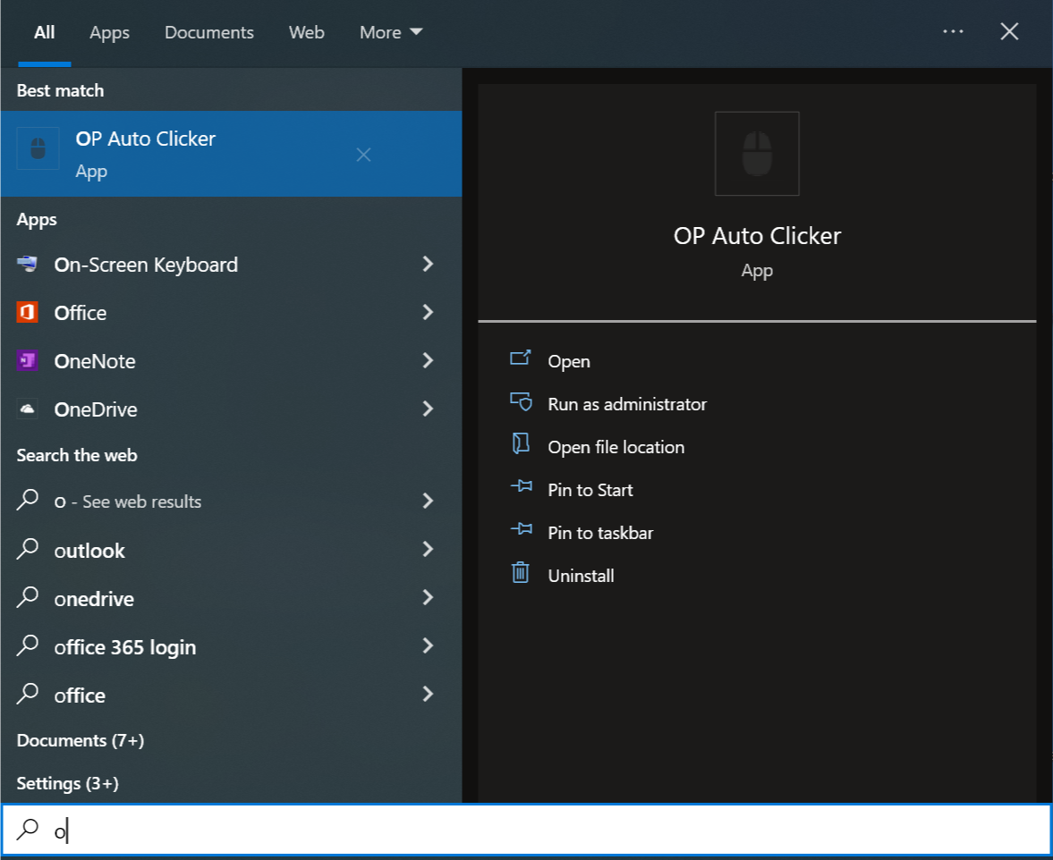Launch the On-Screen Keyboard app
Viewport: 1053px width, 860px height.
pos(146,265)
